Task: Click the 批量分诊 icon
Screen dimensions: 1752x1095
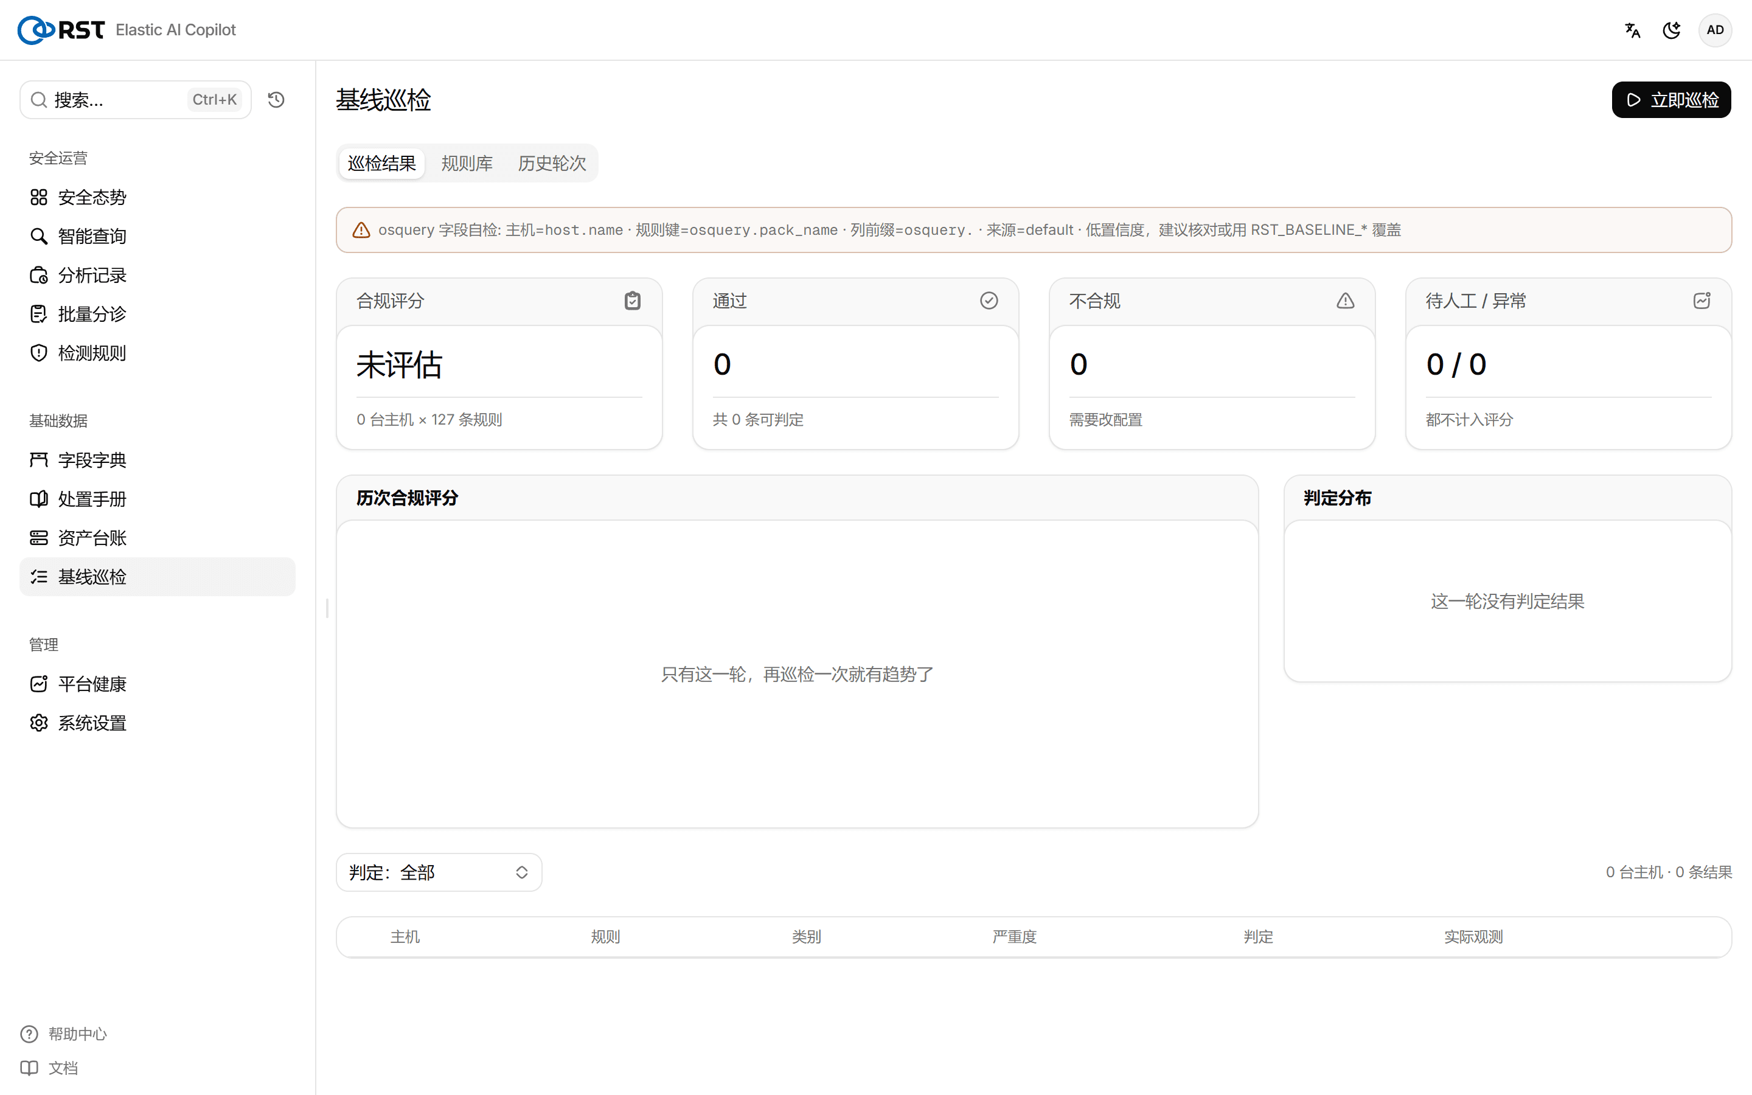Action: 39,313
